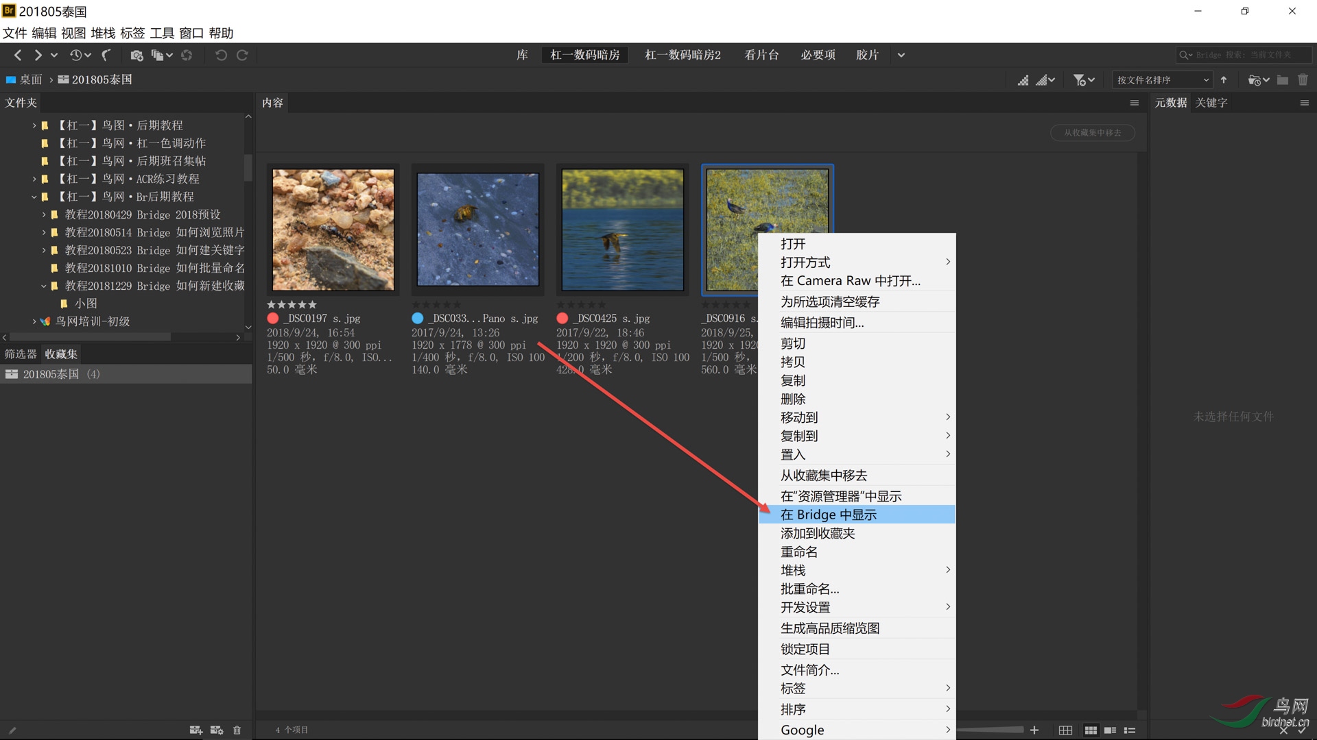Expand the 鸟网培训-初级 folder node
The width and height of the screenshot is (1317, 740).
(x=34, y=321)
